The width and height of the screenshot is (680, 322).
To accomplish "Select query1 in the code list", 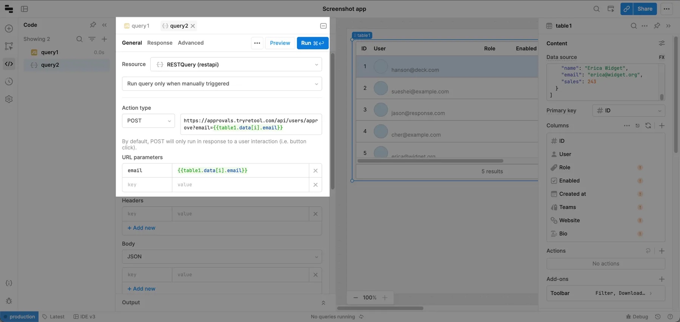I will (x=67, y=52).
